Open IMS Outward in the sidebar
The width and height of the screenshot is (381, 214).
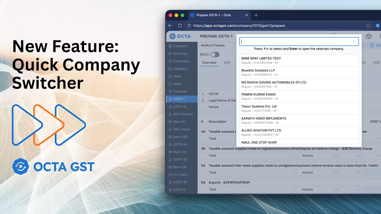[182, 114]
